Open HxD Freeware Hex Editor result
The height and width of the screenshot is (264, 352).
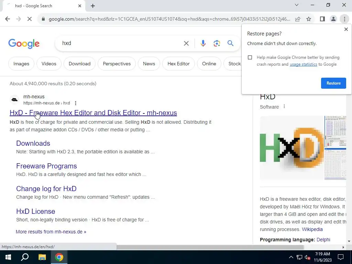point(93,113)
